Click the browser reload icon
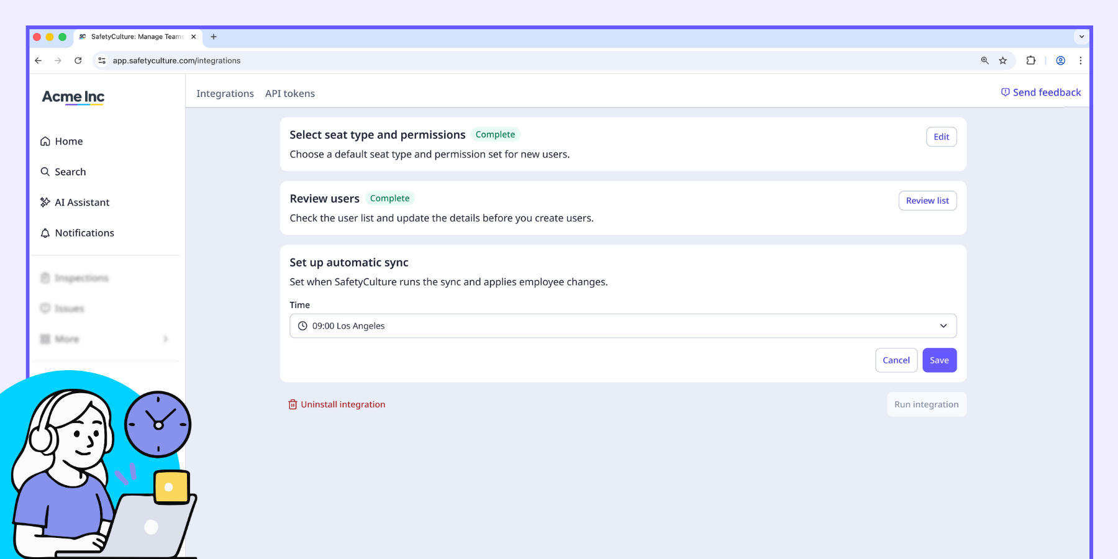 point(78,61)
